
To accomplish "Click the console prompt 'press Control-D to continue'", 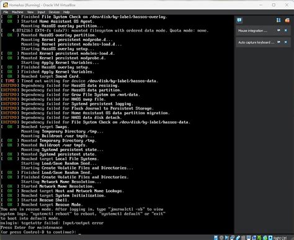I will pos(38,232).
